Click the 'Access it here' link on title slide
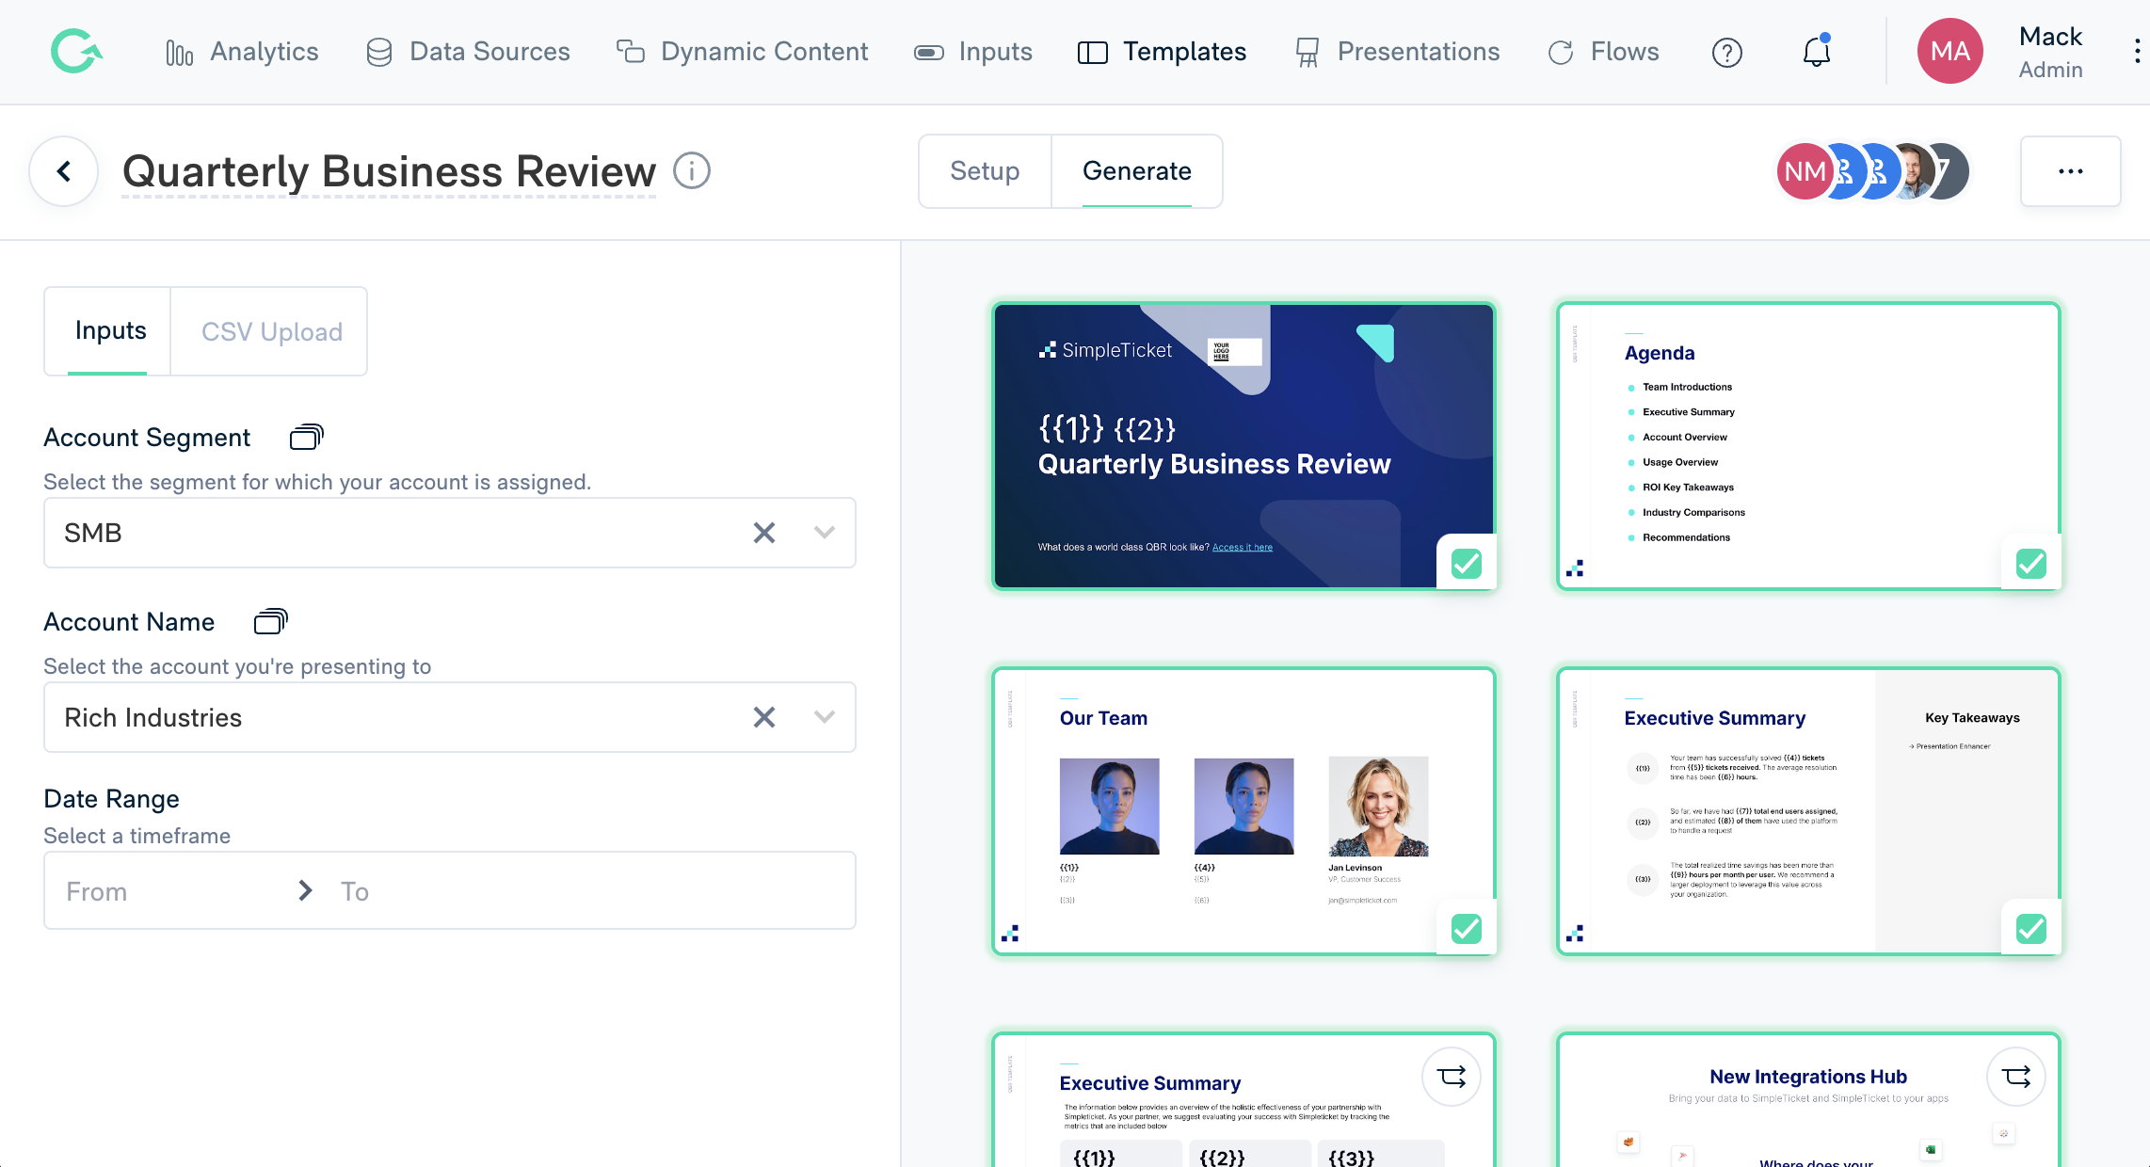This screenshot has width=2150, height=1167. coord(1242,547)
